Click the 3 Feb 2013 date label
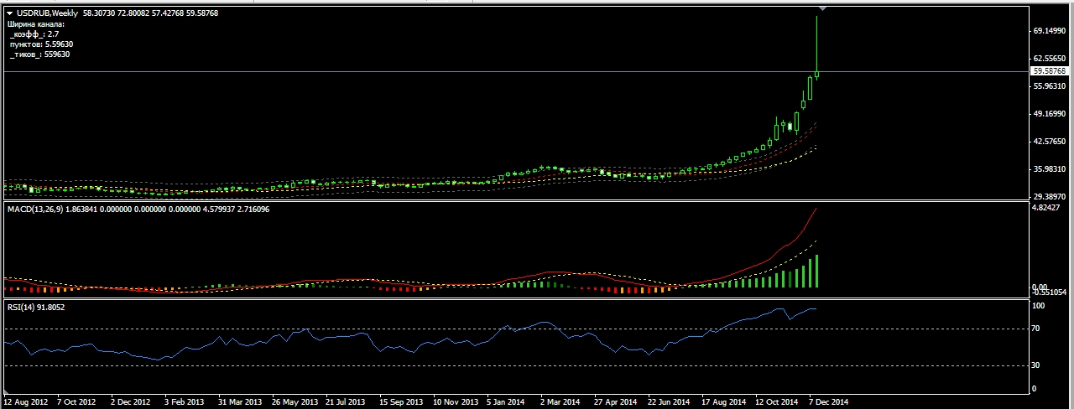 pos(185,402)
